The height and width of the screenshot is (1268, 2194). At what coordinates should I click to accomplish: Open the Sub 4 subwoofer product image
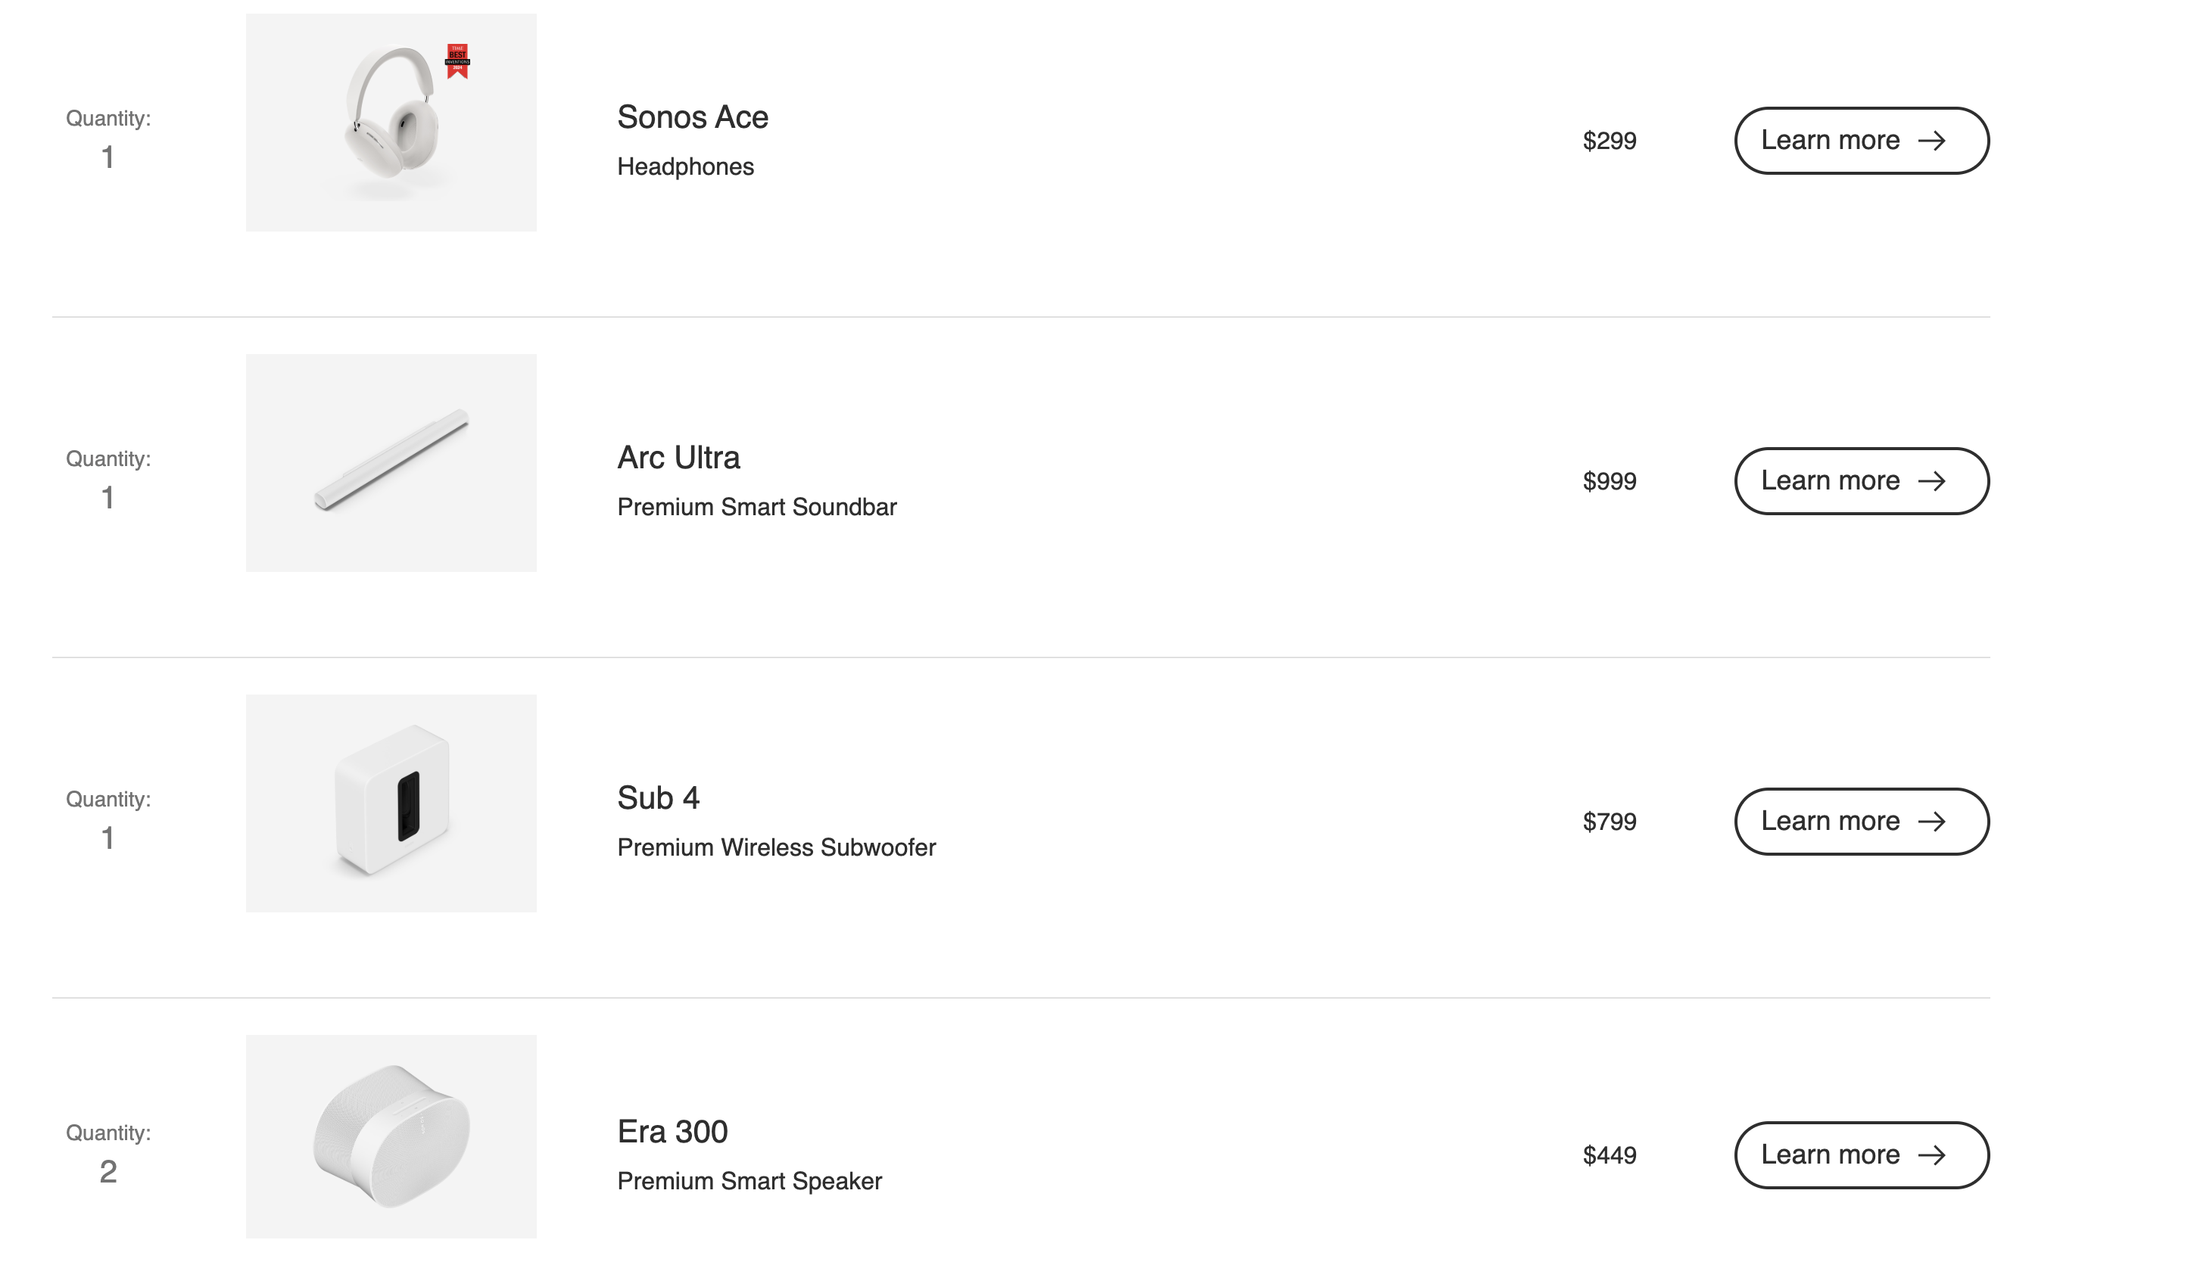(391, 803)
